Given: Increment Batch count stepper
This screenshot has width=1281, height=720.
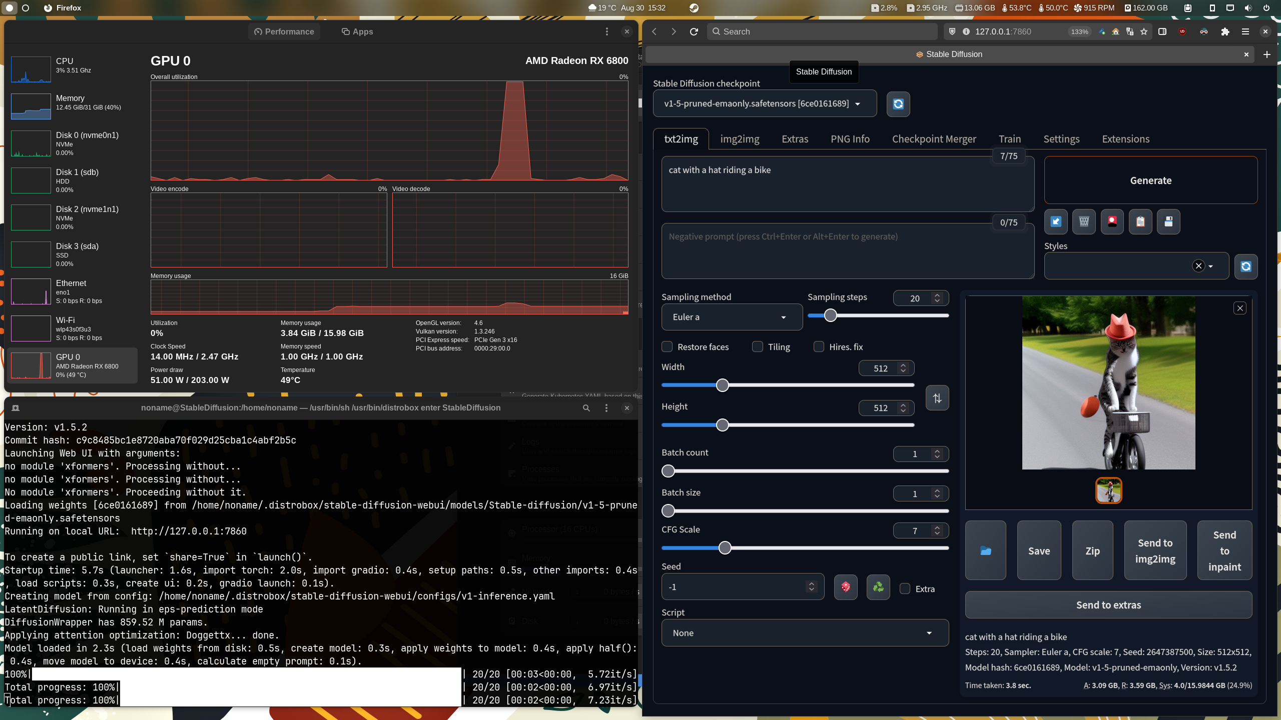Looking at the screenshot, I should tap(937, 451).
